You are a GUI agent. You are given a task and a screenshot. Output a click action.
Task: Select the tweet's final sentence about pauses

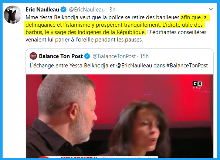(116, 36)
